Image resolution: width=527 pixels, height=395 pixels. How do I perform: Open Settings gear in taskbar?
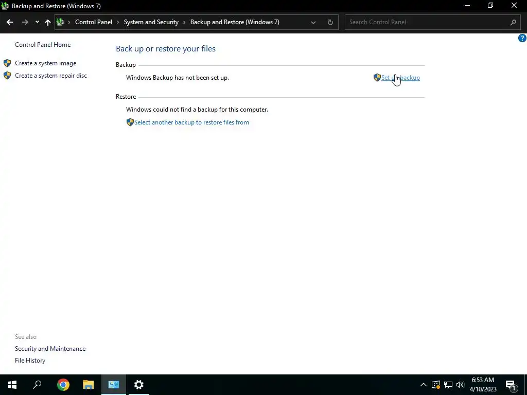(x=139, y=385)
